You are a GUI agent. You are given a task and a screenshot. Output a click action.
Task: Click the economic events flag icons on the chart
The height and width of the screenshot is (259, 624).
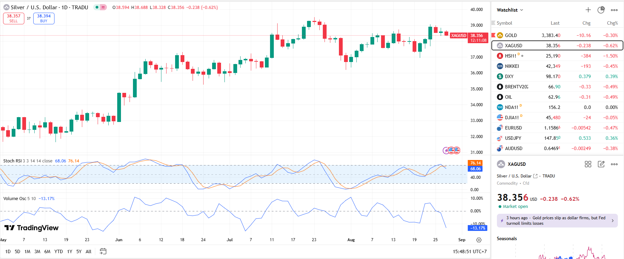tap(452, 150)
